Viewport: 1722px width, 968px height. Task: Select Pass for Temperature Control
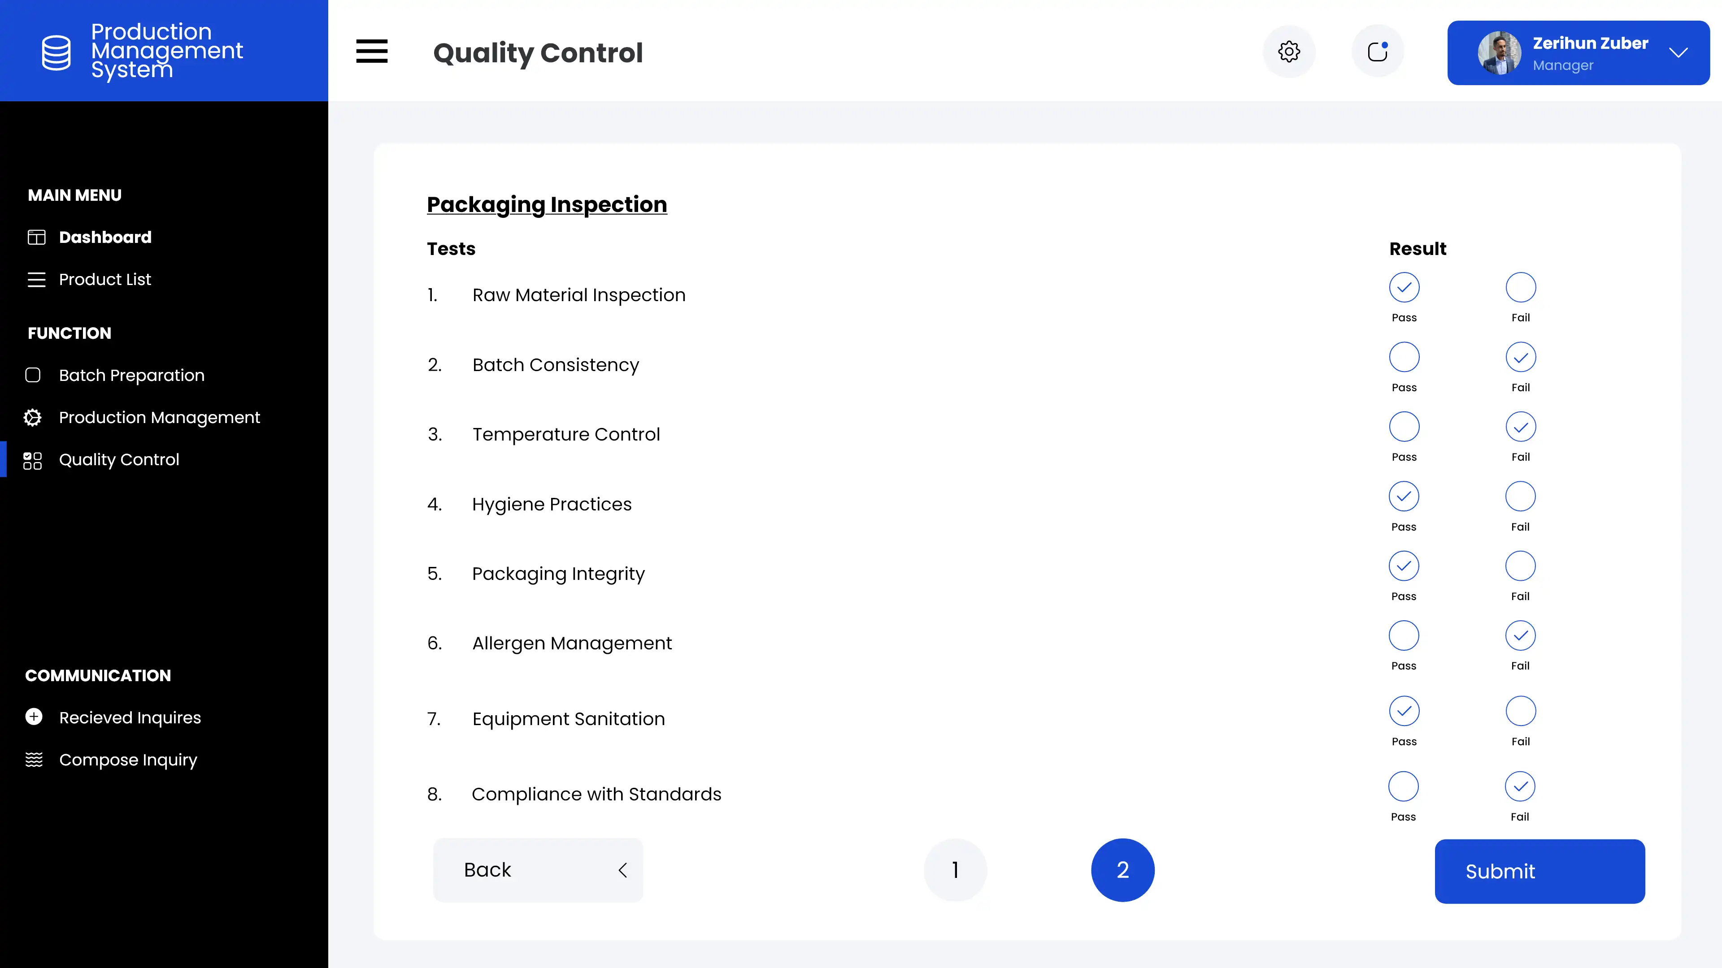(x=1404, y=427)
